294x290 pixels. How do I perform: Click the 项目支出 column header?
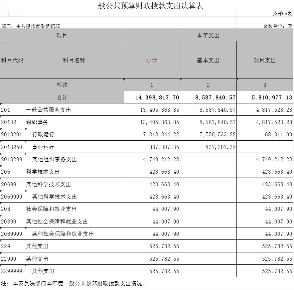(x=265, y=60)
